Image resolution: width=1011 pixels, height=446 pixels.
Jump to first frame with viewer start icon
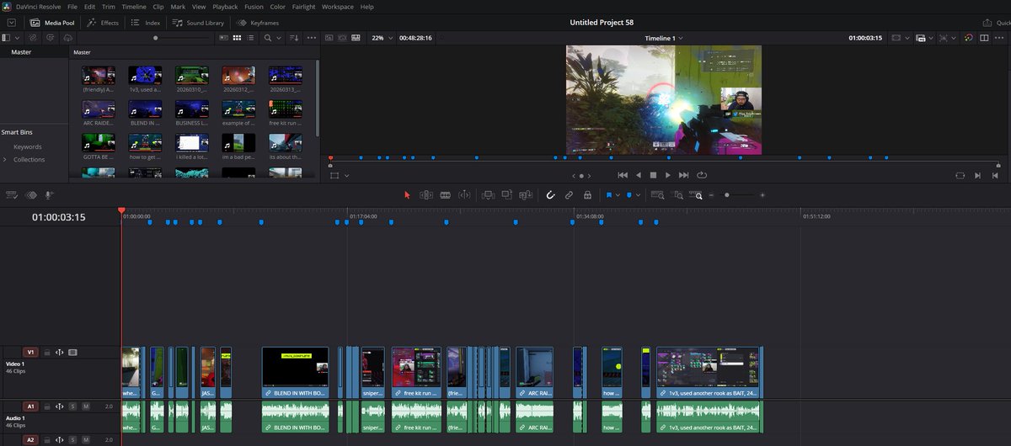click(623, 175)
